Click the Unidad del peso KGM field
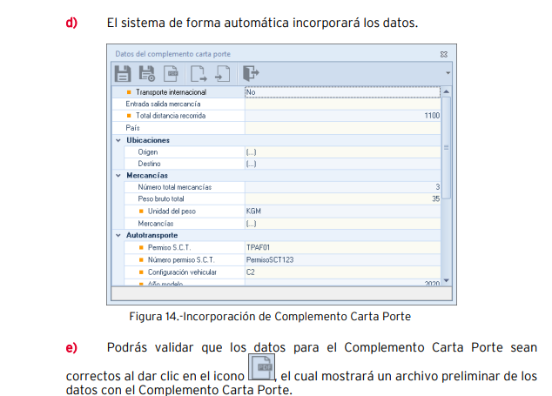The height and width of the screenshot is (396, 552). 342,211
